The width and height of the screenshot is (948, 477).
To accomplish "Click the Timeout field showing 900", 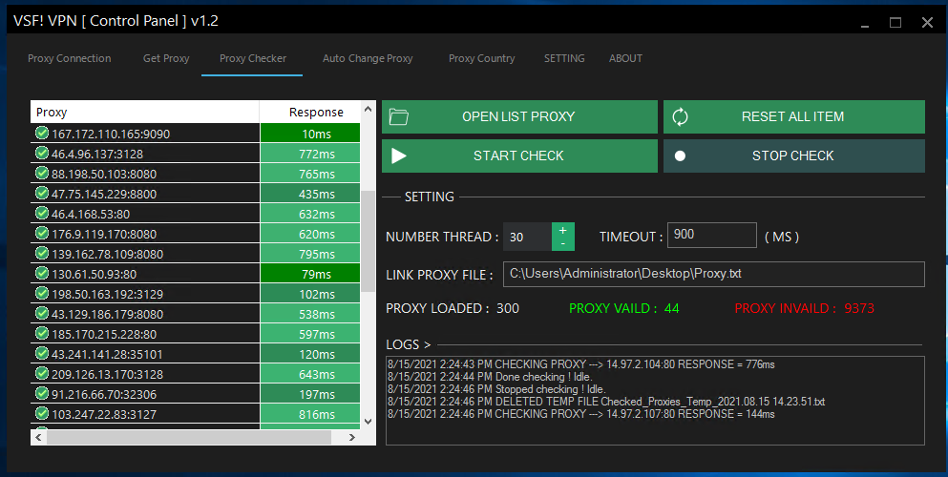I will 711,235.
